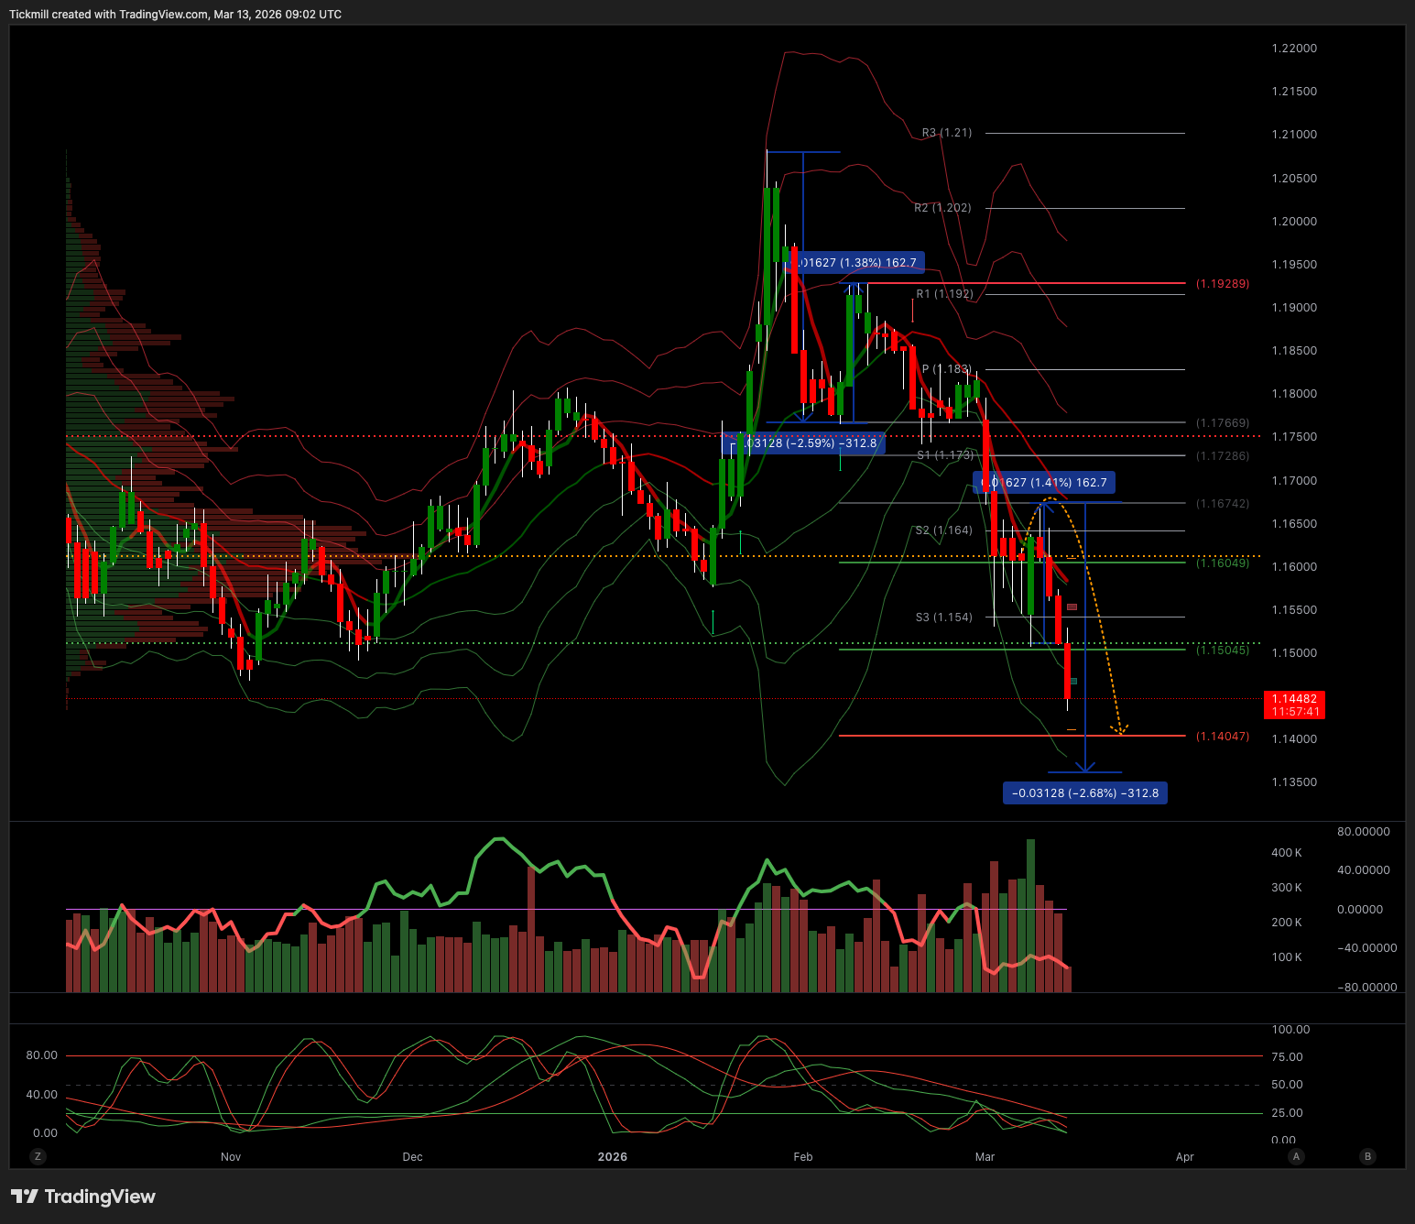Screen dimensions: 1415x1224
Task: Click the Z timezone button
Action: [38, 1156]
